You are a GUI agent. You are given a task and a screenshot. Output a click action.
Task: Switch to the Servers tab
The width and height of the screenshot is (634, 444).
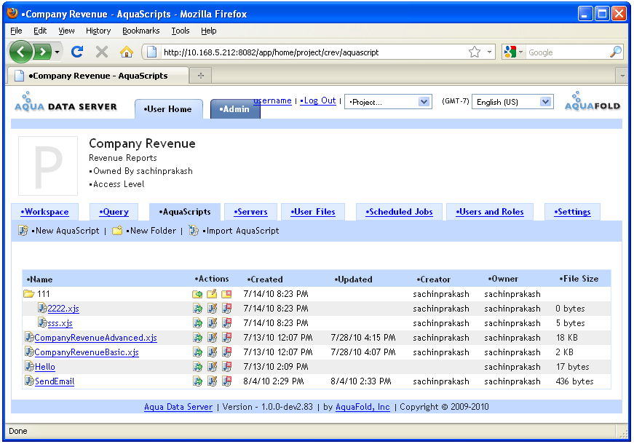(x=250, y=212)
